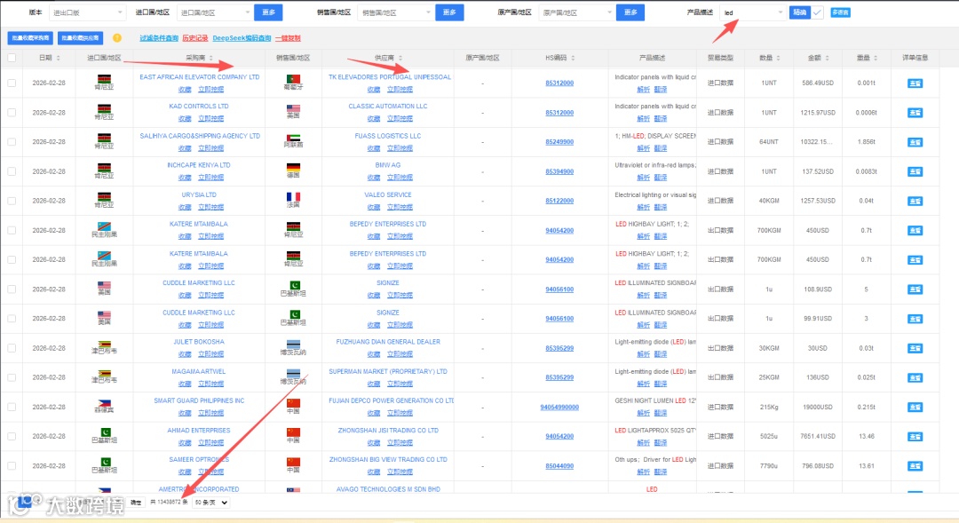This screenshot has width=959, height=523.
Task: Open the 产品描述 led dropdown
Action: pos(752,12)
